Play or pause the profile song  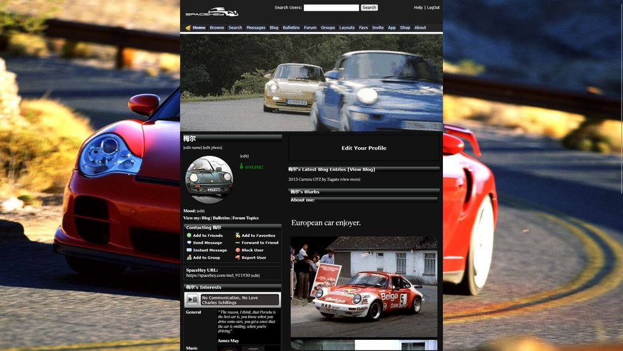tap(193, 299)
